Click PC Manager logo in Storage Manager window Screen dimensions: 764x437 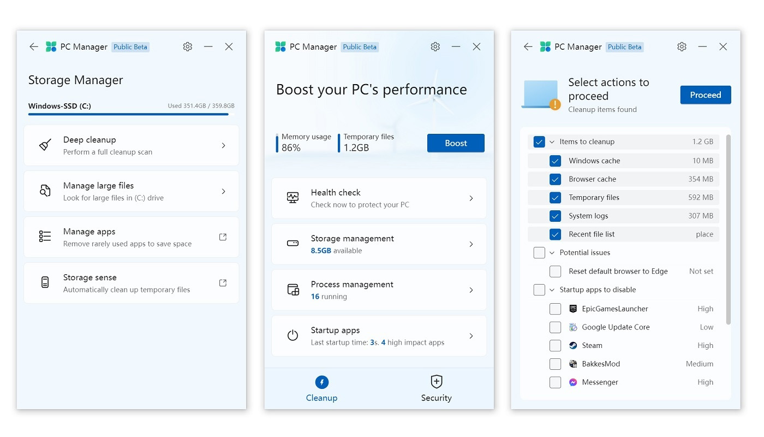[51, 47]
